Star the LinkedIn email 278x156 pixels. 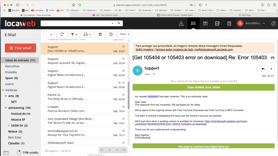click(x=123, y=107)
